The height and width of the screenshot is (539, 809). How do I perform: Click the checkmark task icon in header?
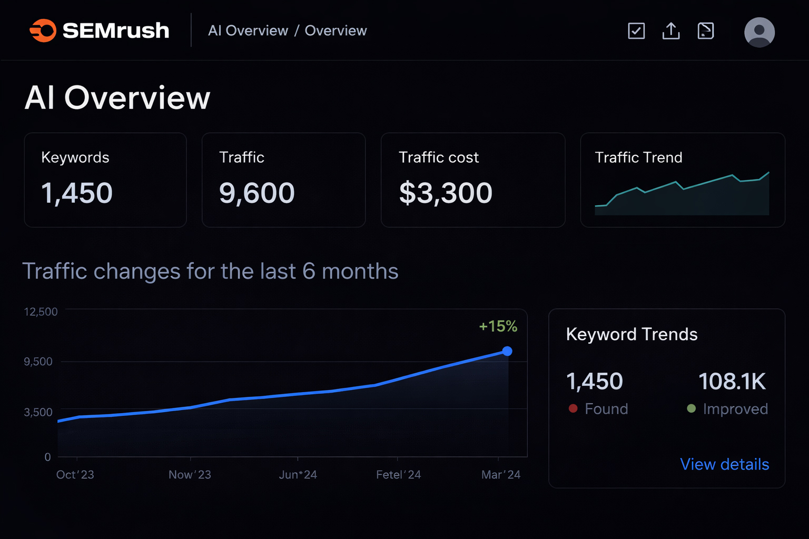click(636, 31)
